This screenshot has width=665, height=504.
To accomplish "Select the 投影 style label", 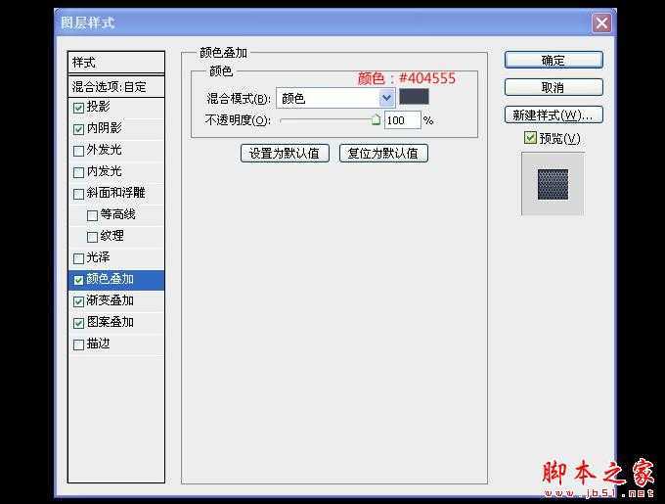I will tap(99, 106).
